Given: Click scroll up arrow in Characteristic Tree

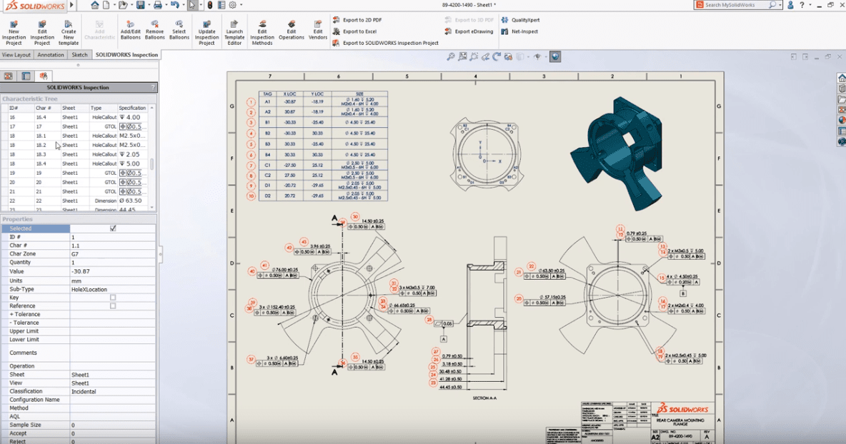Looking at the screenshot, I should [151, 108].
